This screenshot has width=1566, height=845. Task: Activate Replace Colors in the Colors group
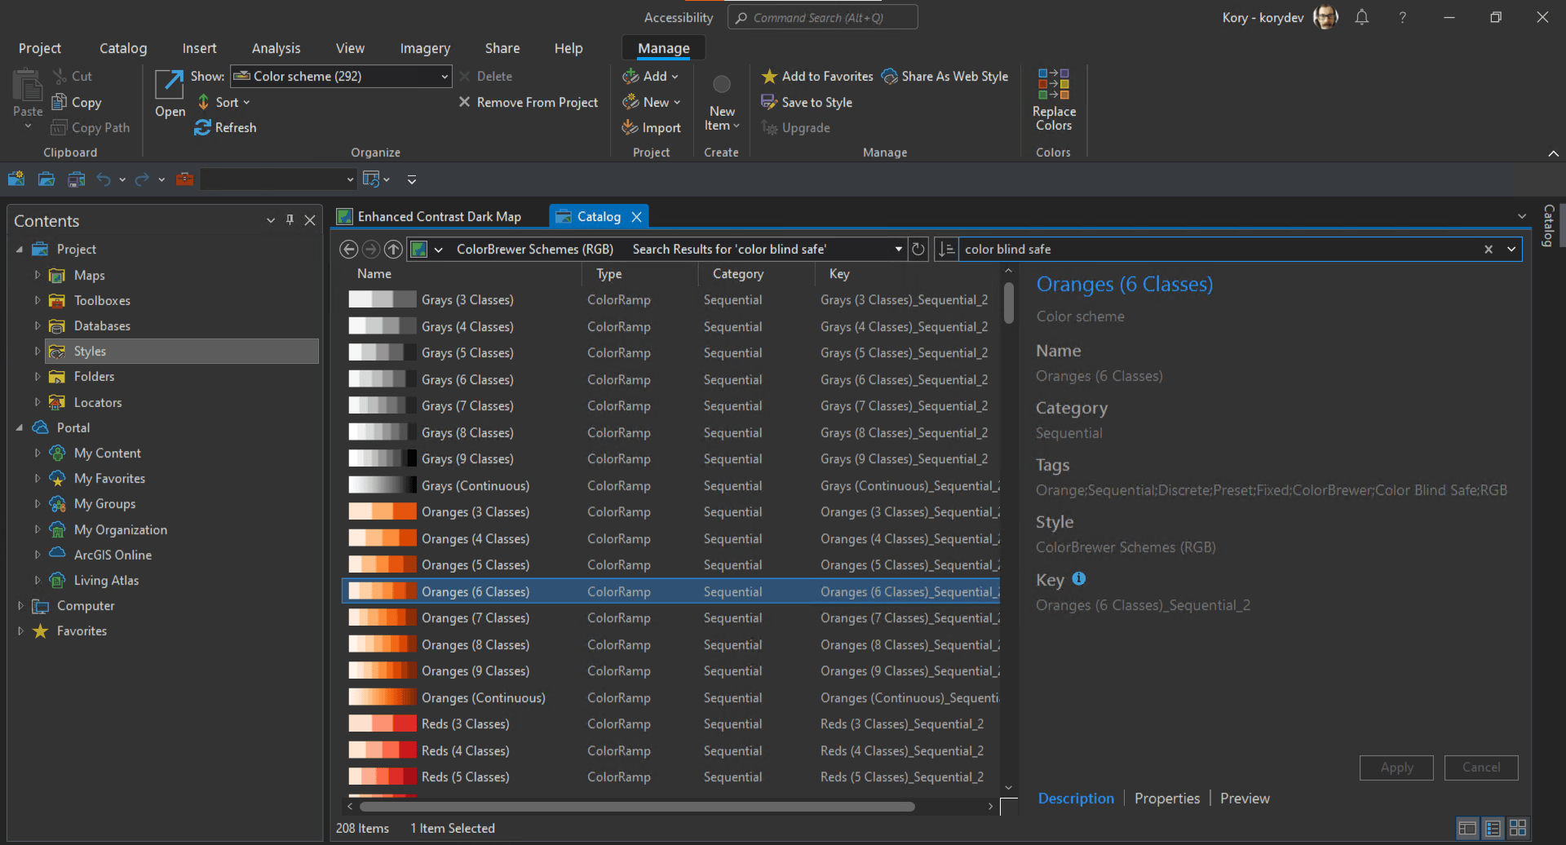click(x=1053, y=98)
